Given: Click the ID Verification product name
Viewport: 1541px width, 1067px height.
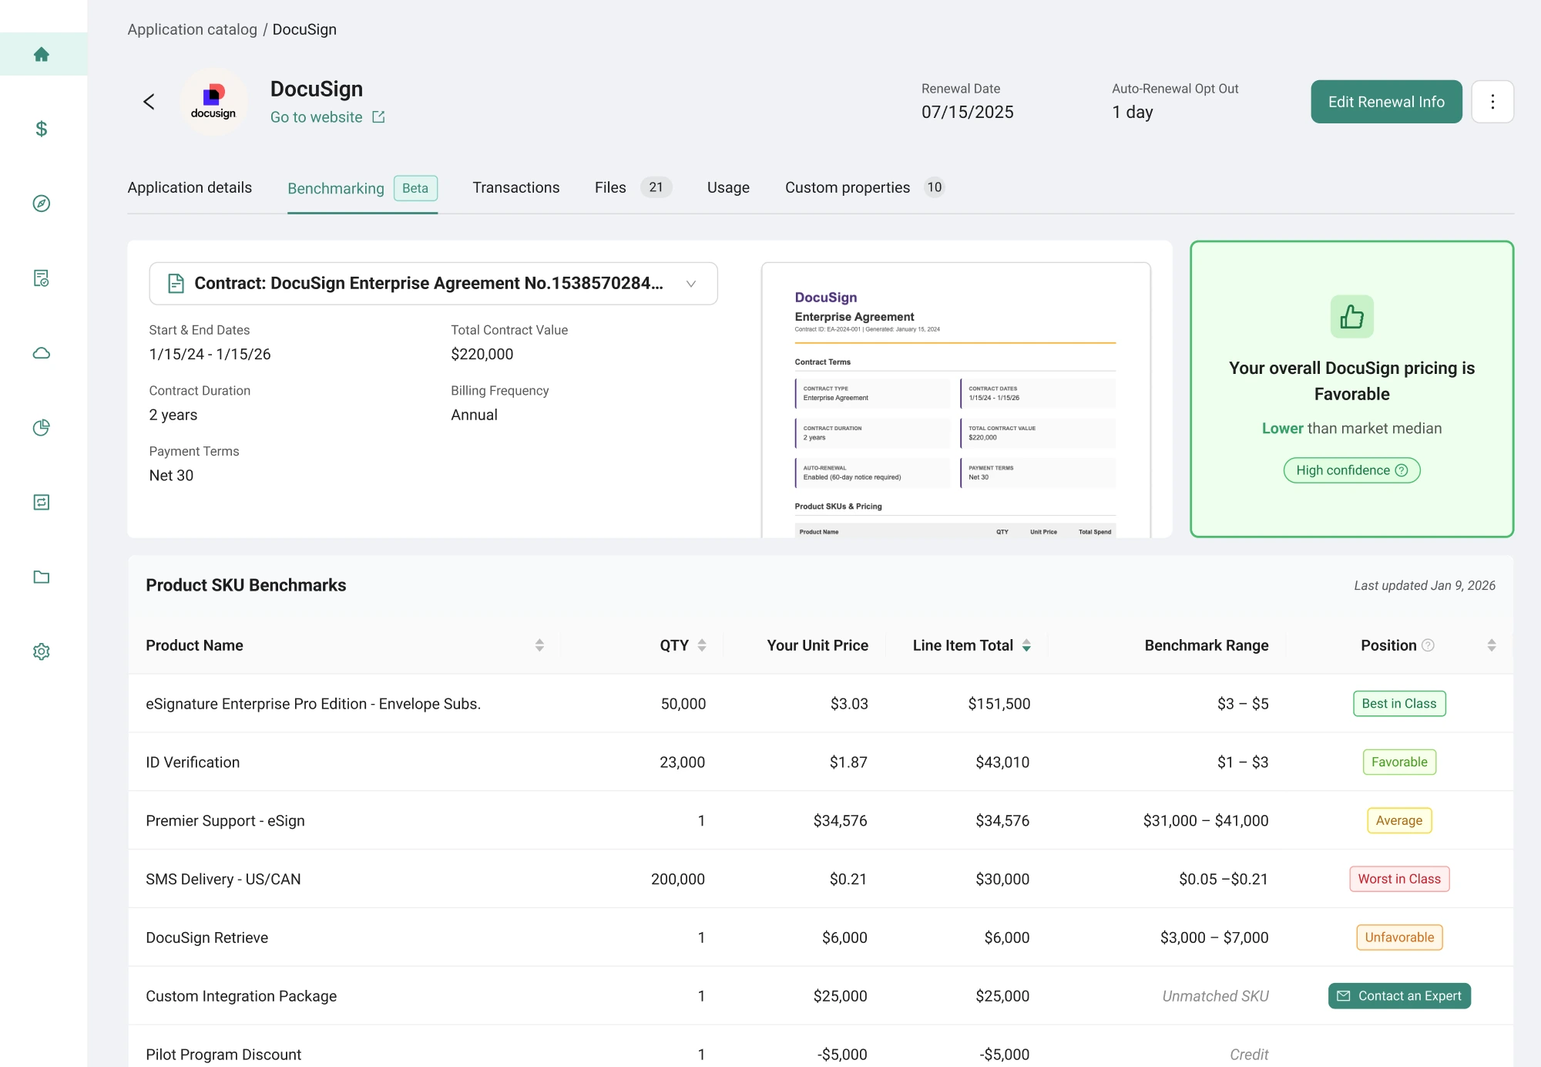Looking at the screenshot, I should point(193,762).
